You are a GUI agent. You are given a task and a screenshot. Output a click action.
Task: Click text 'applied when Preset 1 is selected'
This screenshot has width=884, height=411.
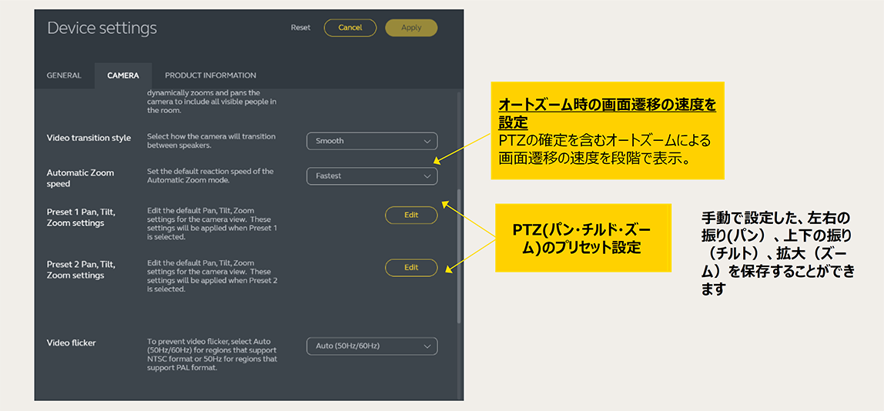212,232
